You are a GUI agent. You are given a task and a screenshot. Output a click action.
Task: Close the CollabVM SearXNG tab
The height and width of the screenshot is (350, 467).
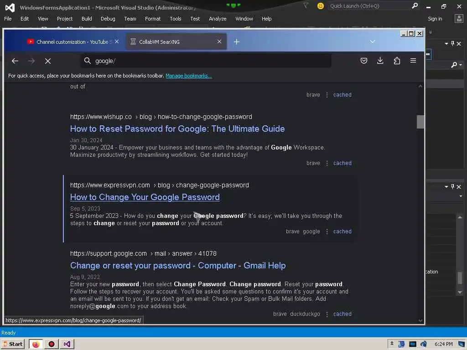219,41
